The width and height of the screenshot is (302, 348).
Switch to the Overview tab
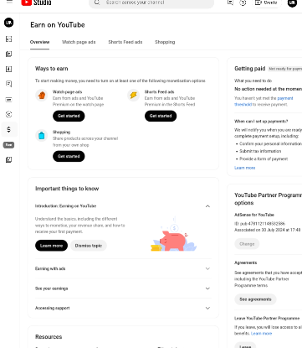[39, 42]
